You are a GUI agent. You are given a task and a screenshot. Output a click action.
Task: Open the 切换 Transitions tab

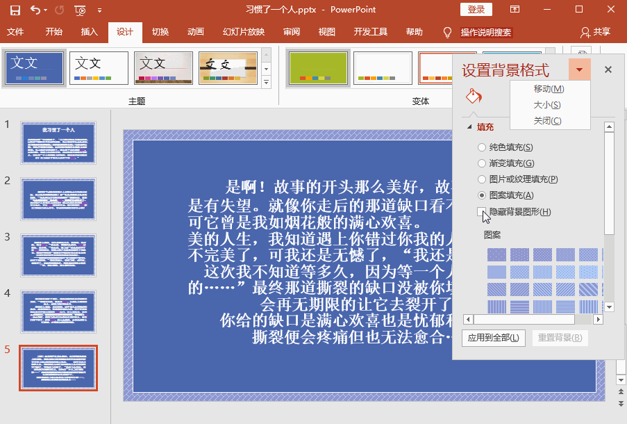tap(160, 32)
